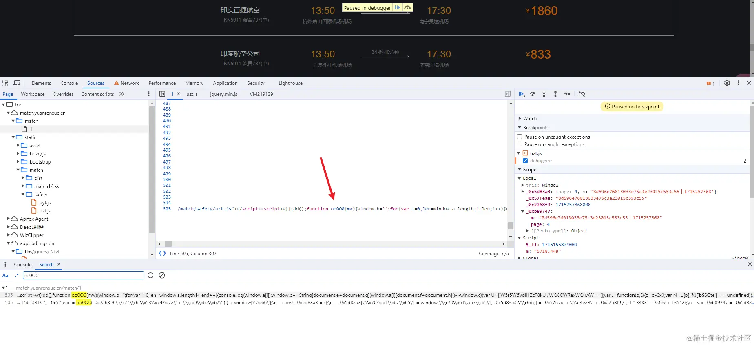Open the issues counter badge
The width and height of the screenshot is (754, 345).
(x=711, y=83)
